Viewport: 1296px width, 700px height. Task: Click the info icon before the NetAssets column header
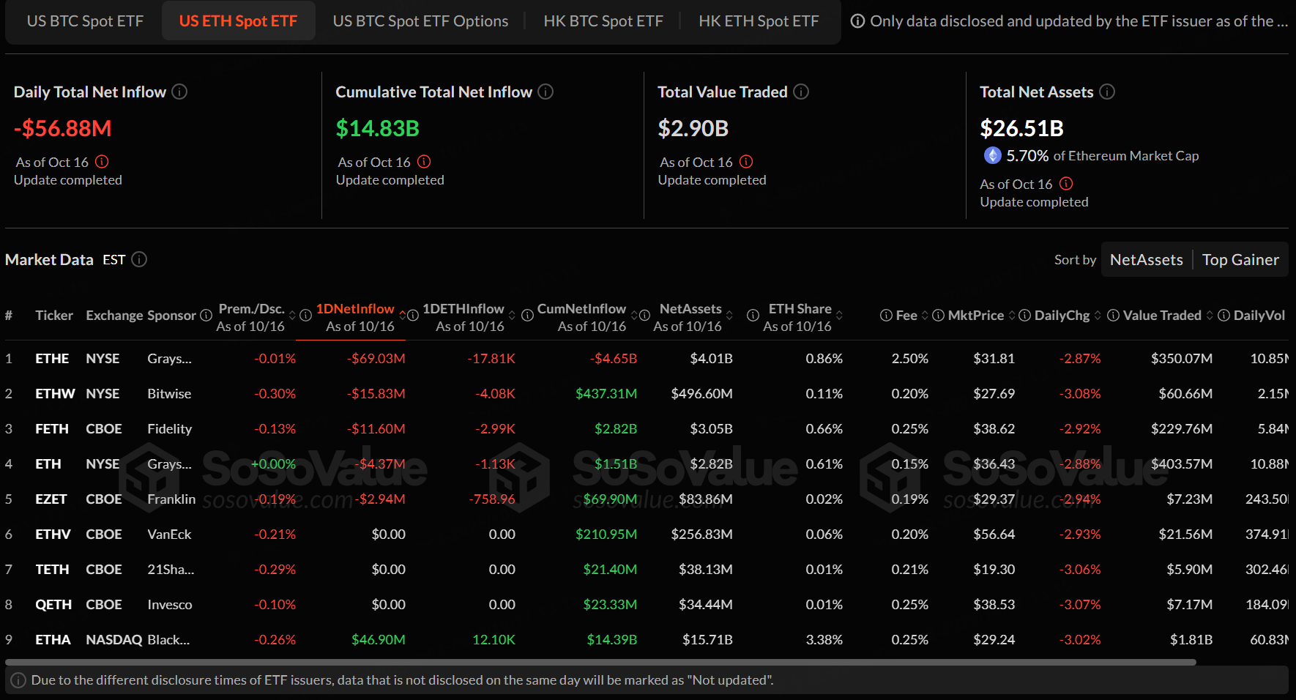coord(644,316)
